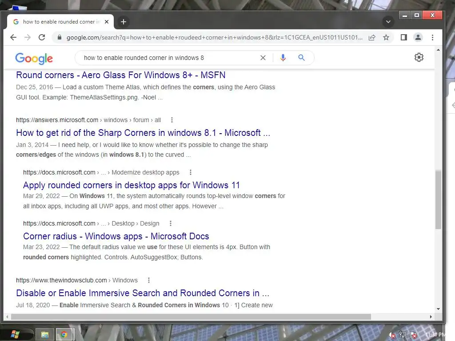Open 'Disable or Enable Immersive Search' result
This screenshot has width=455, height=341.
143,293
